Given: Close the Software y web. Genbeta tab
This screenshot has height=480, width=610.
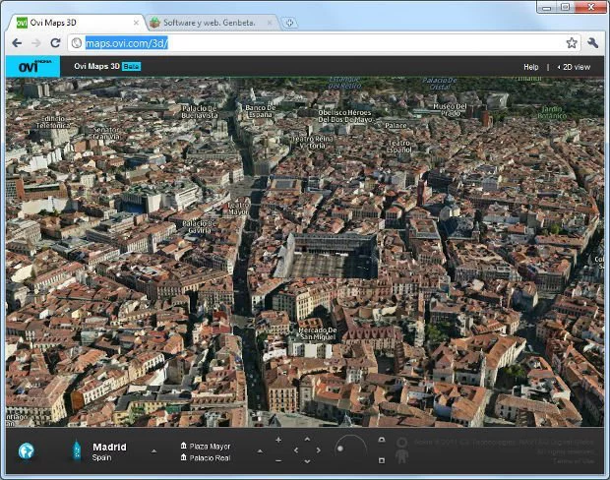Looking at the screenshot, I should [x=270, y=23].
